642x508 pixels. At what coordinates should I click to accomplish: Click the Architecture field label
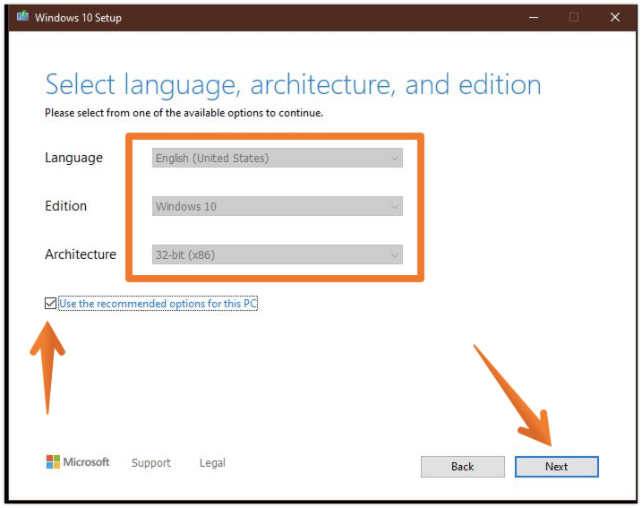pyautogui.click(x=81, y=254)
